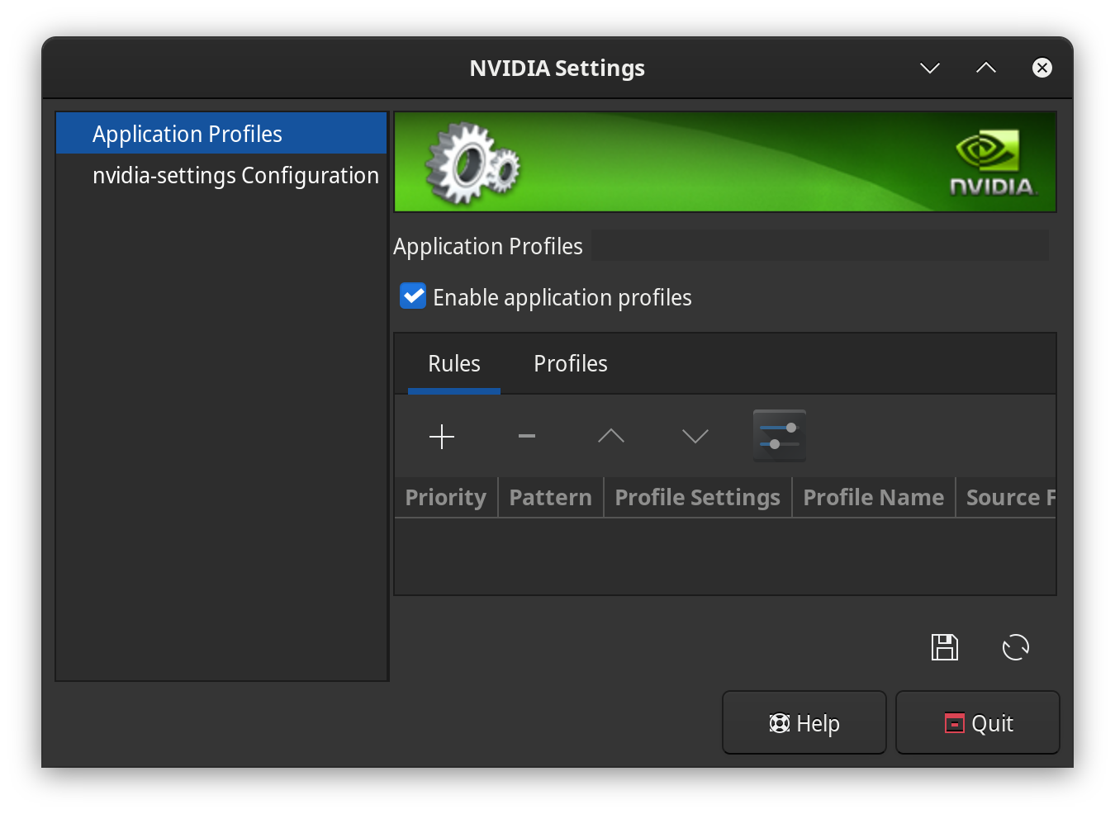The width and height of the screenshot is (1115, 814).
Task: Click the add rule plus icon
Action: (x=442, y=436)
